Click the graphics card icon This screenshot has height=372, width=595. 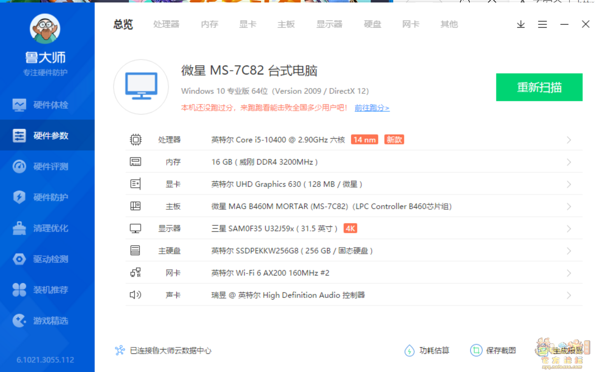click(x=135, y=184)
